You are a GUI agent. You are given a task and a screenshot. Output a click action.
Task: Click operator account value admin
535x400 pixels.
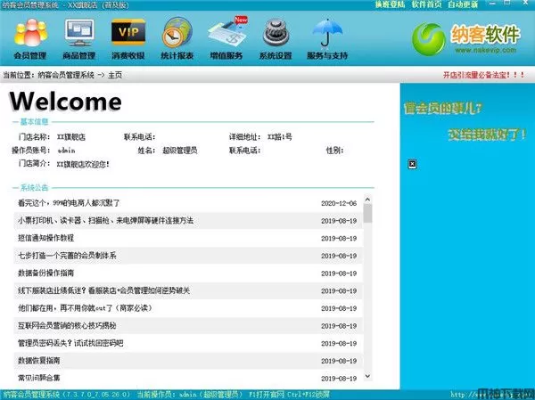pyautogui.click(x=67, y=151)
